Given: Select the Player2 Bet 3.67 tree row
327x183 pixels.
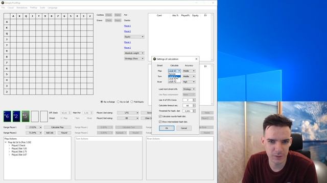Looking at the screenshot, I should 19,155.
